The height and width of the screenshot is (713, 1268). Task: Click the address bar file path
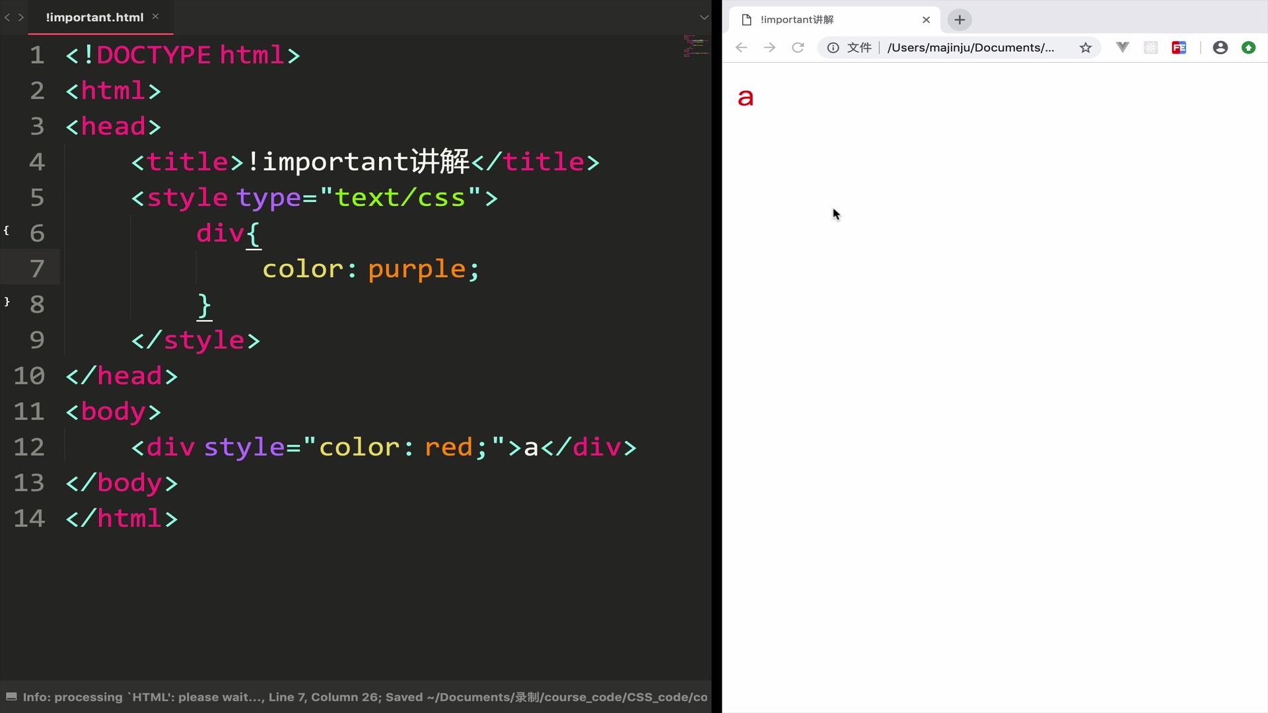[x=971, y=48]
